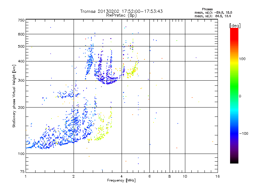The image size is (256, 192).
Task: Click the colorbar tick label "100"
Action: click(x=242, y=59)
